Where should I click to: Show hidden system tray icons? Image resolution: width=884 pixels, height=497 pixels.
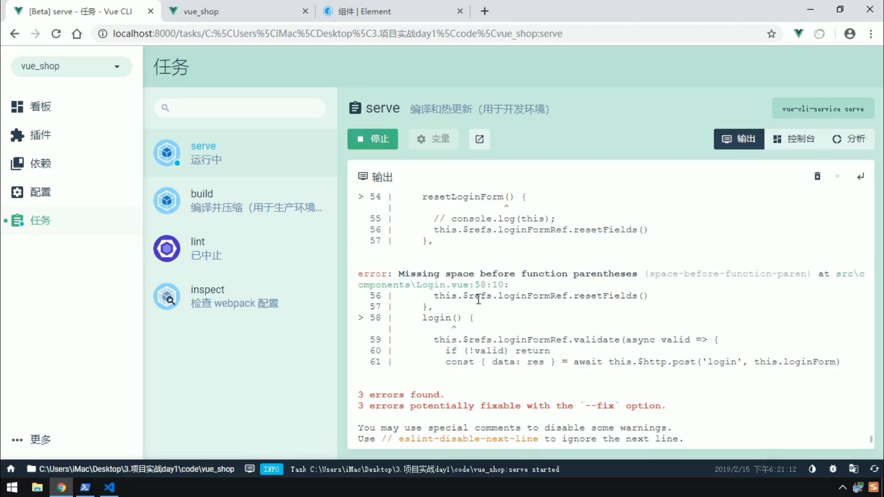click(843, 487)
